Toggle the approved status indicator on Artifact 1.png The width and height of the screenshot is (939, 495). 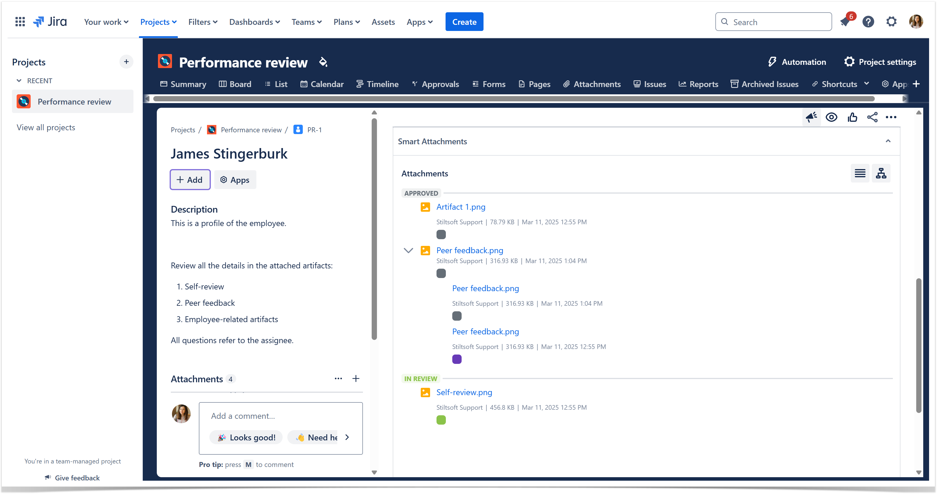[441, 235]
